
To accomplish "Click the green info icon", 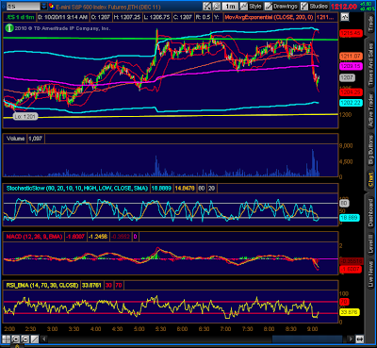I will 9,28.
